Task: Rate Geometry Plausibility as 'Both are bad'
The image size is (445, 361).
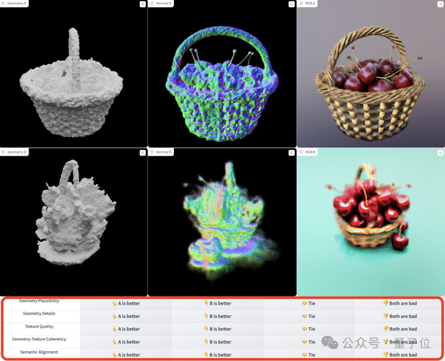Action: 400,303
